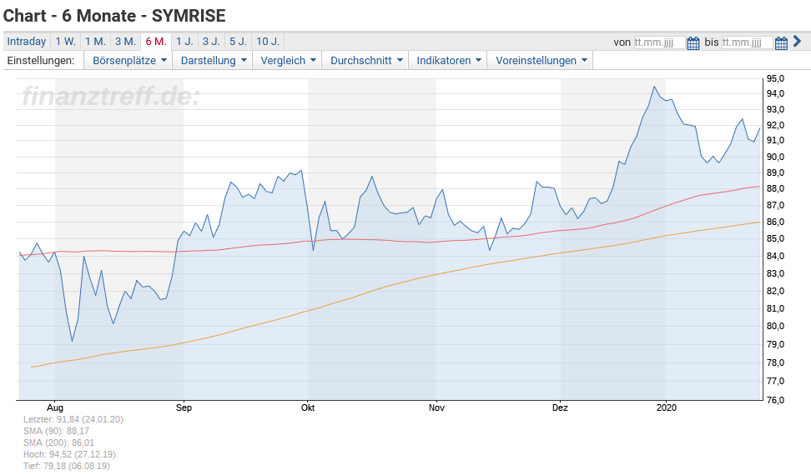
Task: Focus the 'bis' end date field
Action: pyautogui.click(x=747, y=42)
